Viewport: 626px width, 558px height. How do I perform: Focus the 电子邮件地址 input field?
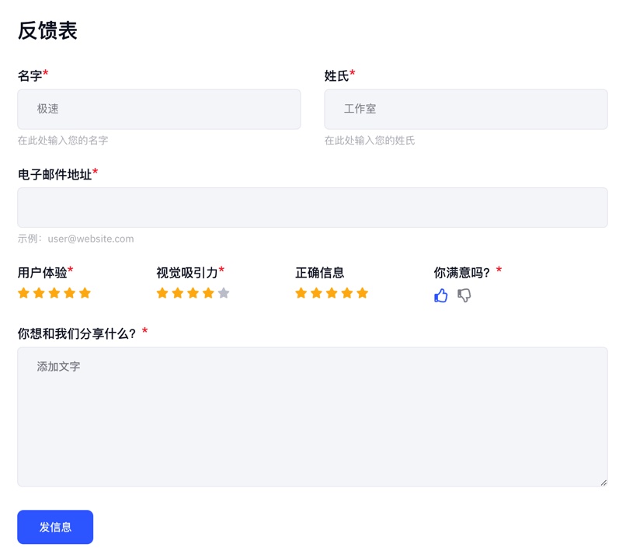click(x=312, y=208)
